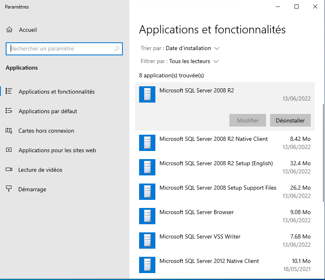Click the 9,08 Mo size value
Viewport: 325px width, 280px height.
tap(300, 212)
